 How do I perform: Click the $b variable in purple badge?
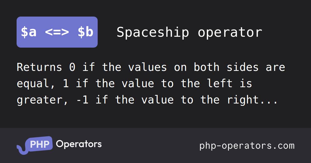pos(86,33)
